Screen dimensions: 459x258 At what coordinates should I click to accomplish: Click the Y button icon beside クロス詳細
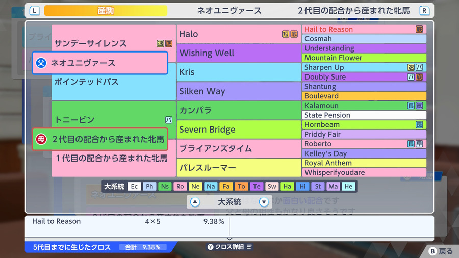(x=210, y=247)
